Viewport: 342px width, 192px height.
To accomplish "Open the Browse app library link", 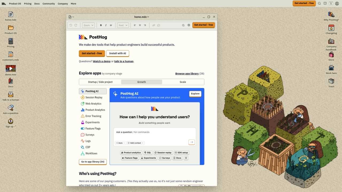I will pos(187,74).
